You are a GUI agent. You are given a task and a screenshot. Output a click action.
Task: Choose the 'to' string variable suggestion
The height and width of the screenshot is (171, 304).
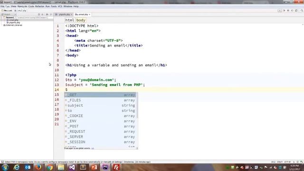(x=100, y=111)
